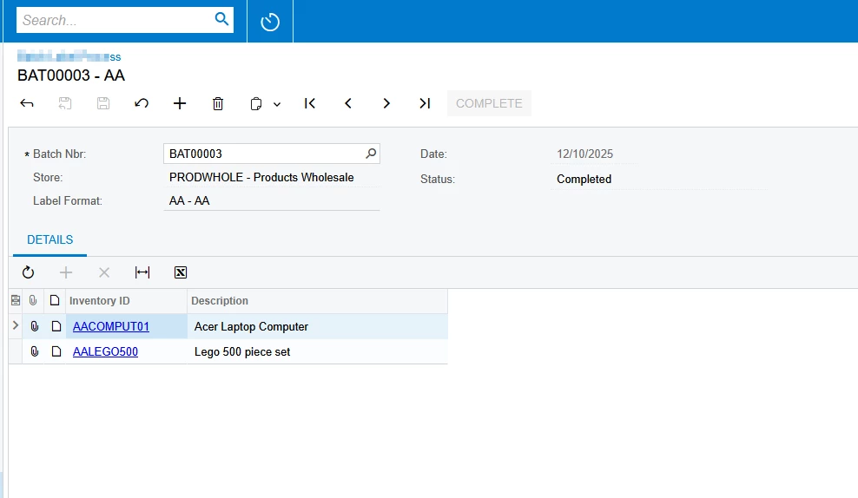Open note for AACOMPUT01 row
Viewport: 858px width, 498px height.
pos(56,326)
